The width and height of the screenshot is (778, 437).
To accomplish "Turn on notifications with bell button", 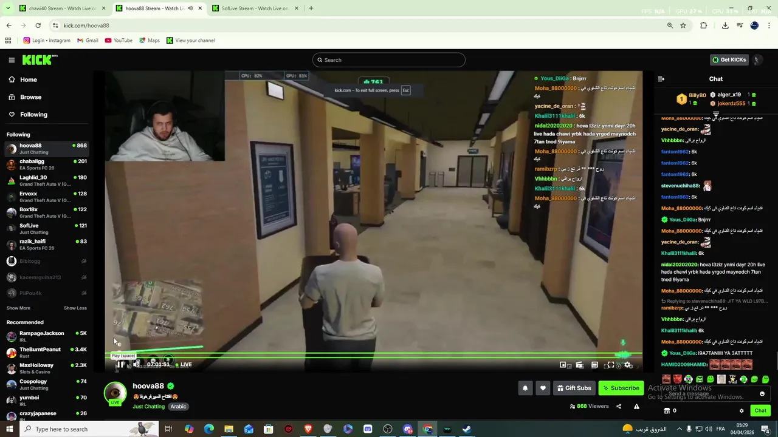I will point(525,388).
